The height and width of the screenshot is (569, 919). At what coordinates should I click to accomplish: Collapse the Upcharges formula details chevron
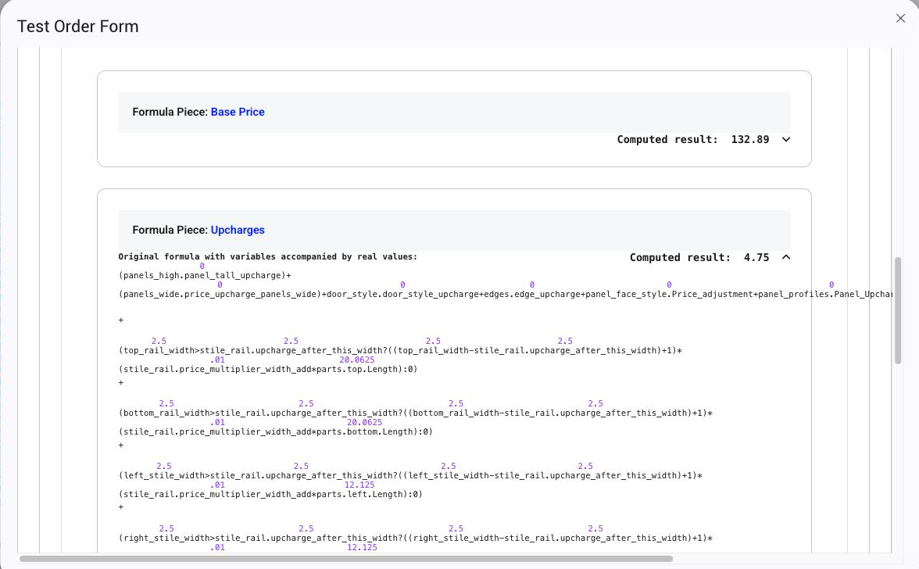[x=786, y=257]
